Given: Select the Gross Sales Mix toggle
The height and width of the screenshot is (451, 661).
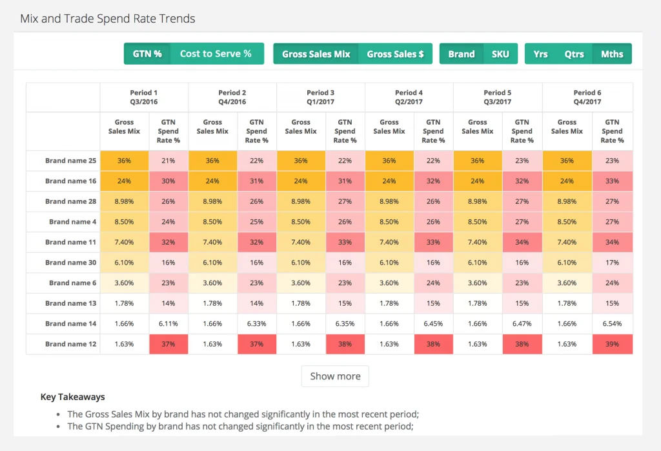Looking at the screenshot, I should (316, 54).
